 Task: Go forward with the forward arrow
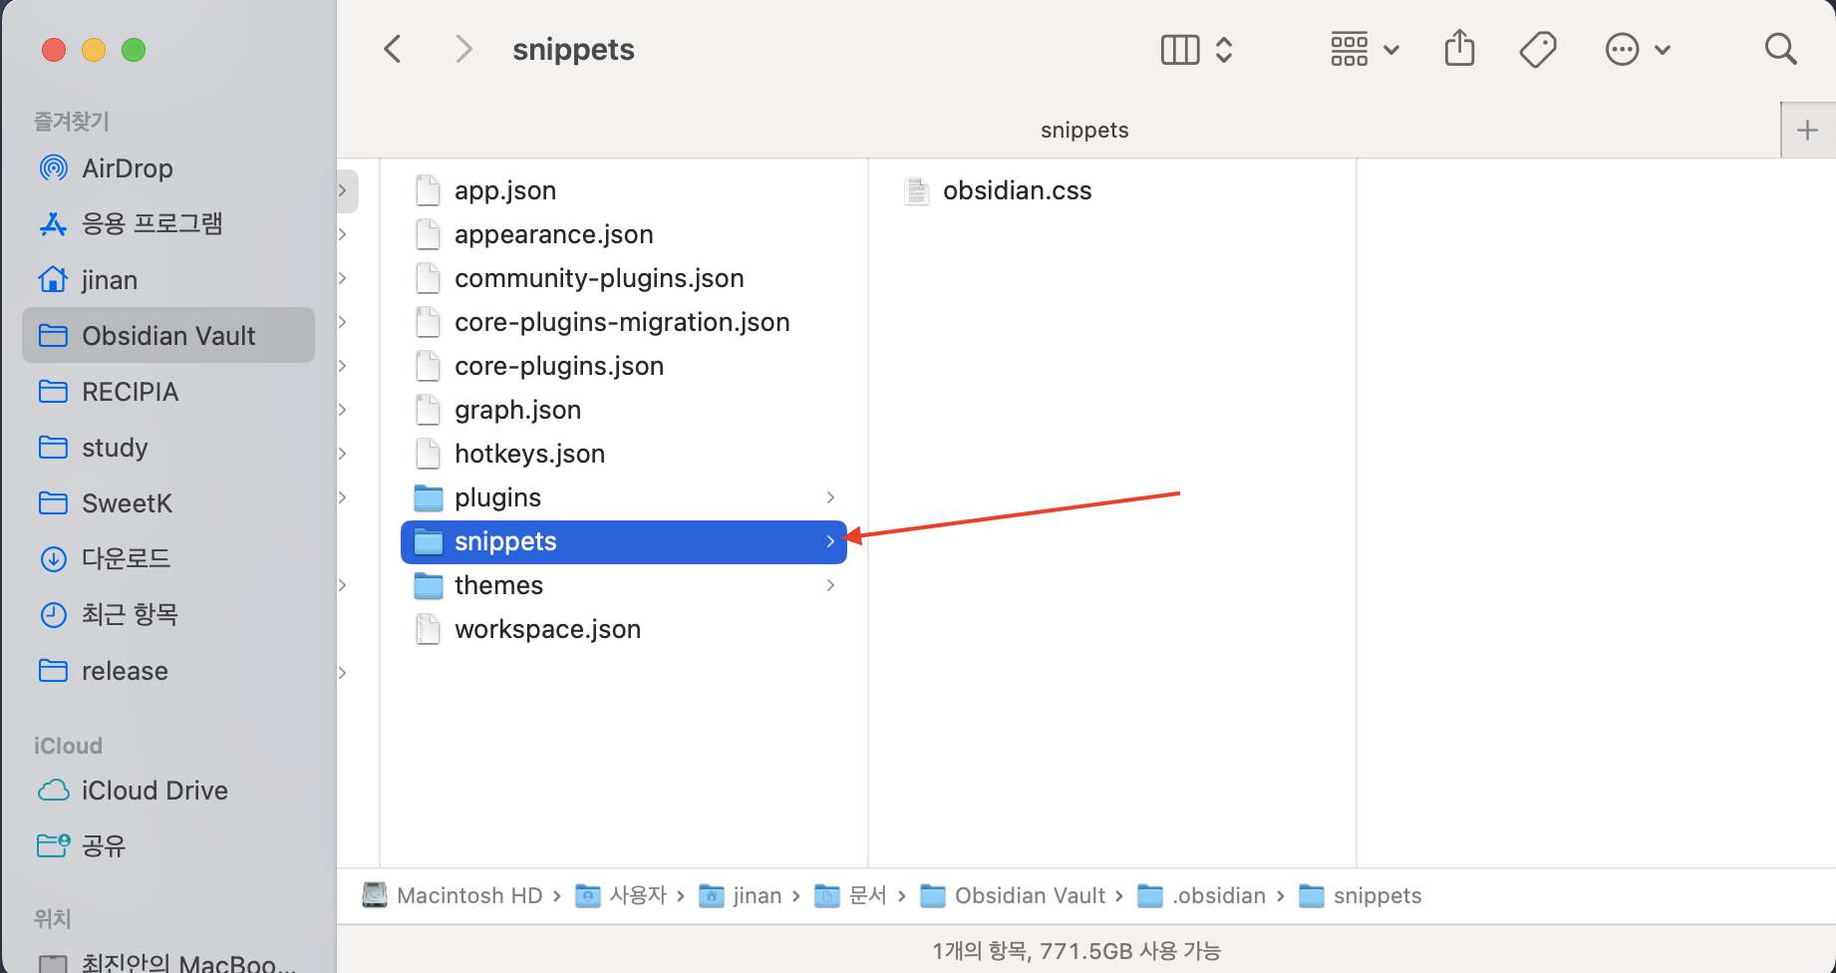pyautogui.click(x=463, y=49)
